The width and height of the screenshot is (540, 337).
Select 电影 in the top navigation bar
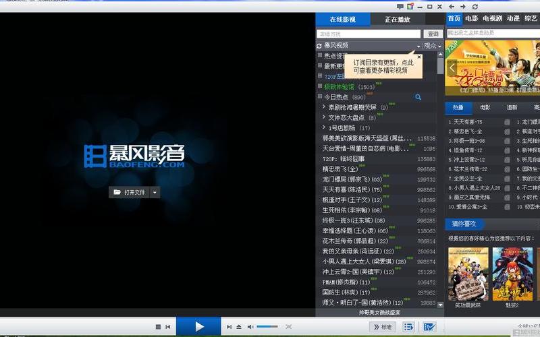[471, 18]
